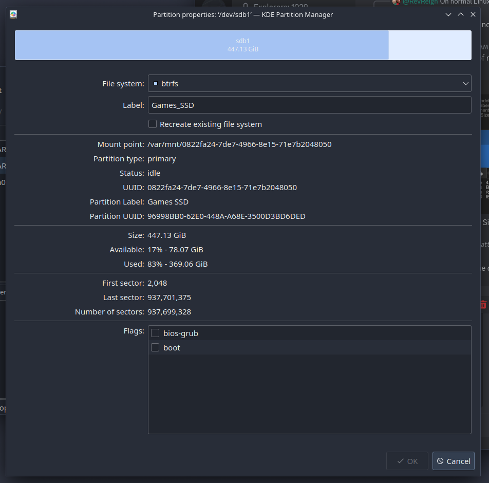Click Size value 447.13 GiB
This screenshot has width=489, height=483.
(166, 235)
